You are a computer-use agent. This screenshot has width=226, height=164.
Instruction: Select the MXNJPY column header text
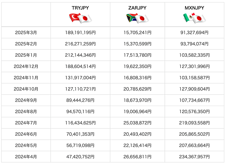click(x=194, y=8)
